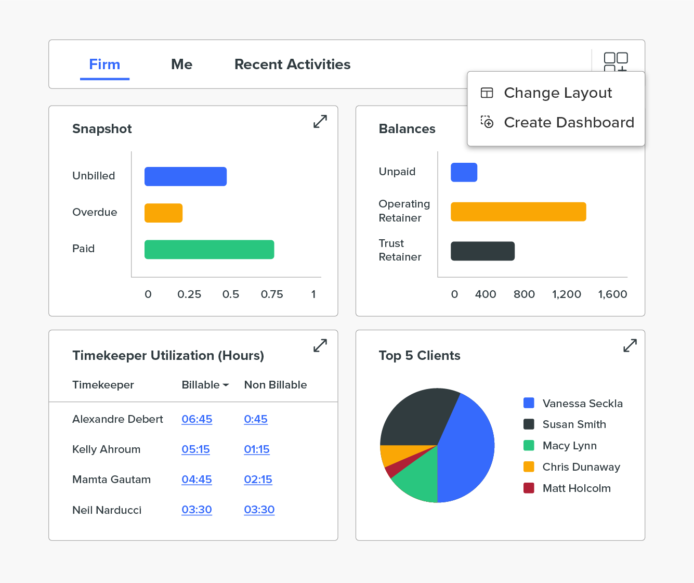Choose Change Layout from the menu
The height and width of the screenshot is (583, 694).
(557, 93)
